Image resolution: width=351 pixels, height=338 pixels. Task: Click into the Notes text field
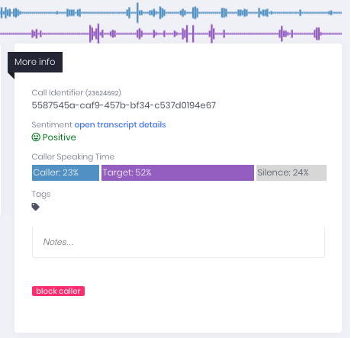[179, 242]
